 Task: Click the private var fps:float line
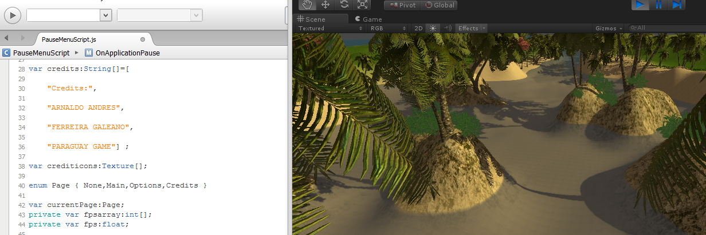click(x=79, y=224)
